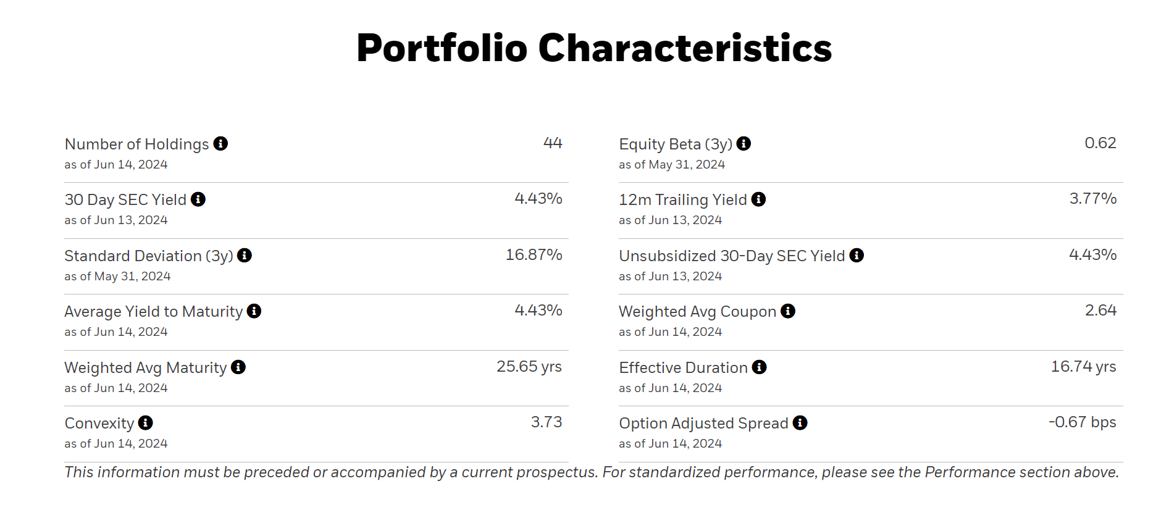Click Option Adjusted Spread info icon
The width and height of the screenshot is (1169, 510).
[x=800, y=423]
